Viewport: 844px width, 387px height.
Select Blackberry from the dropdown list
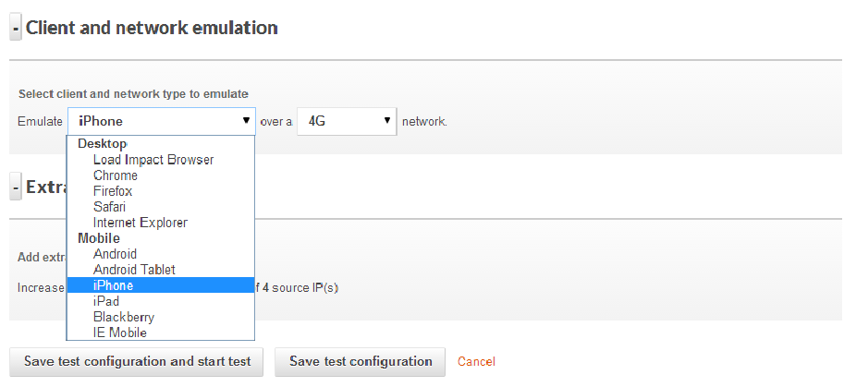click(123, 317)
